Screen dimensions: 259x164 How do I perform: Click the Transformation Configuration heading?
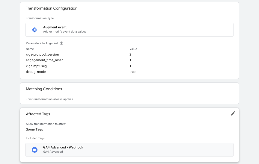click(52, 8)
